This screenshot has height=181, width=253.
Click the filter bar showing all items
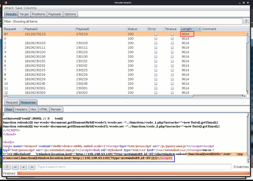[123, 21]
